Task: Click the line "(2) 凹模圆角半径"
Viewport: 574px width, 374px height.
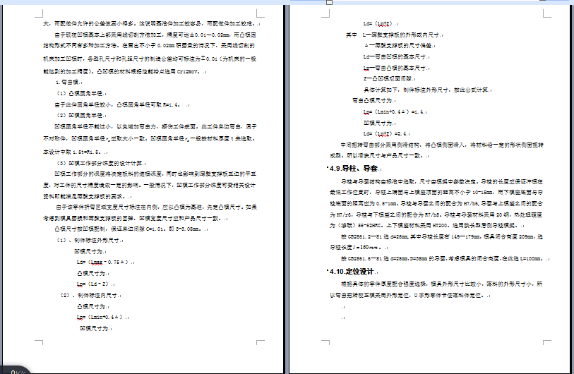Action: pyautogui.click(x=80, y=115)
